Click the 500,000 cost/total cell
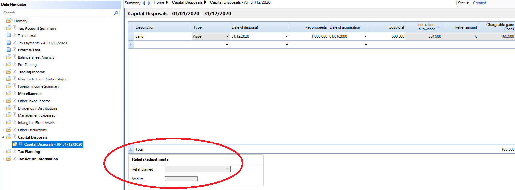Viewport: 515px width, 190px height. click(387, 36)
